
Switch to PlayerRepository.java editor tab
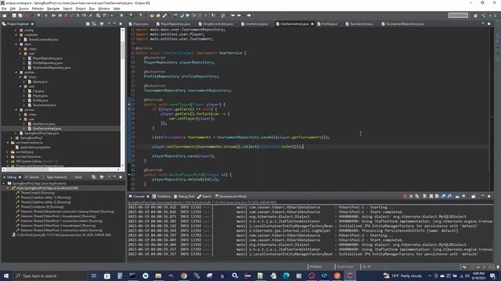(173, 24)
